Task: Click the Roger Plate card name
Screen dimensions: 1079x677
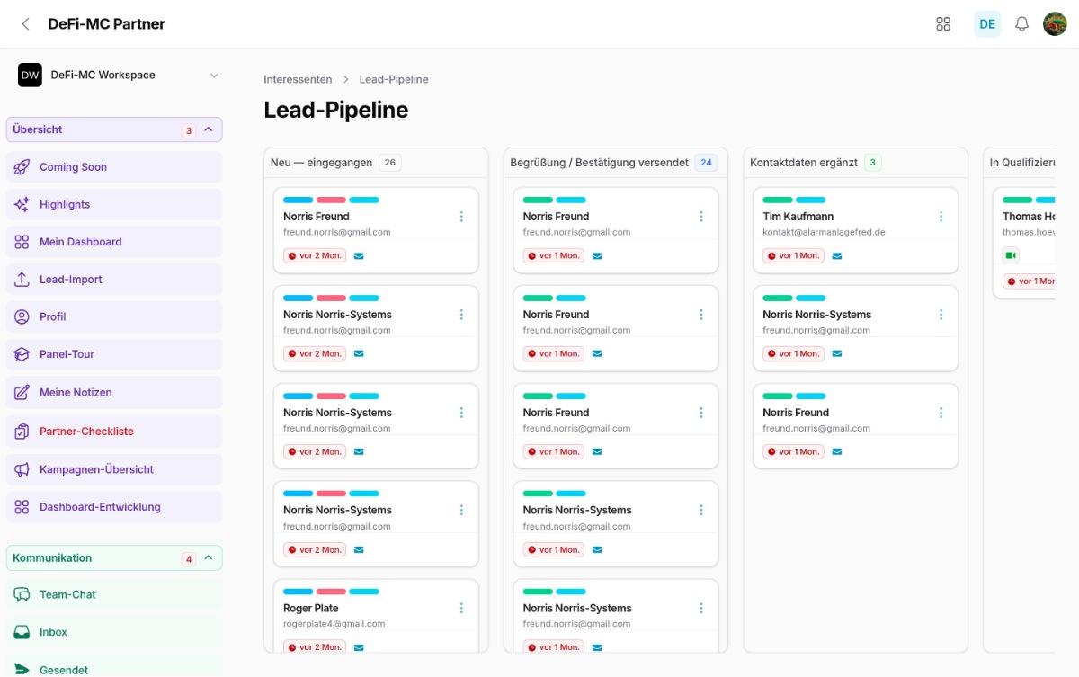Action: click(310, 609)
